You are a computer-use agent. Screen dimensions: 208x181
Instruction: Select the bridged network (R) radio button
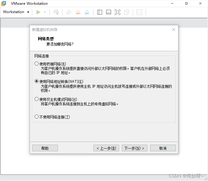tap(36, 64)
